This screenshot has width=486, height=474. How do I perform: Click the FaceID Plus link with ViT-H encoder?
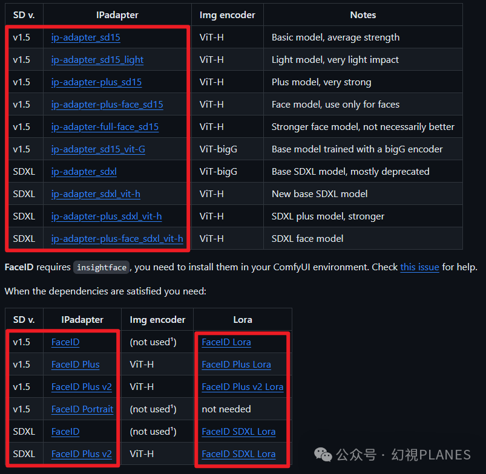pyautogui.click(x=75, y=365)
